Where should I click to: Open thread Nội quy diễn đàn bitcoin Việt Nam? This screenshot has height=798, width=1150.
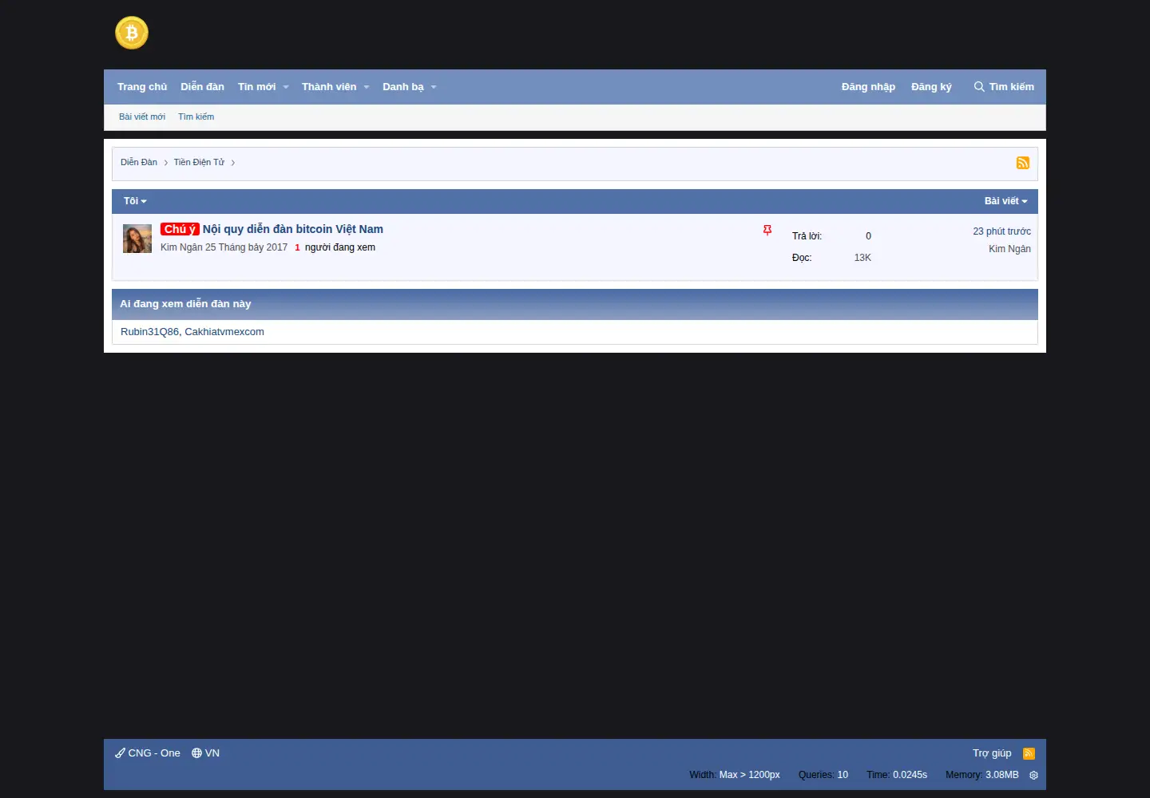[x=293, y=229]
